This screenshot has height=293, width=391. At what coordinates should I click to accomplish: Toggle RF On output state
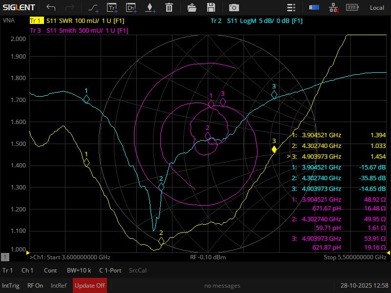point(35,286)
